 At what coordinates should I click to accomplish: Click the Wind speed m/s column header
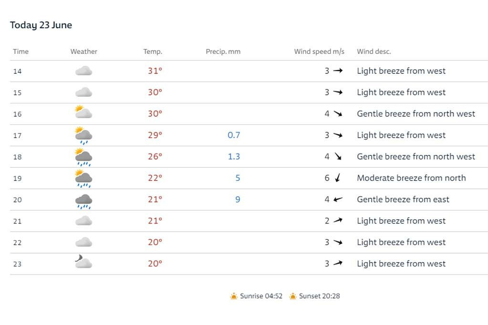(x=319, y=51)
